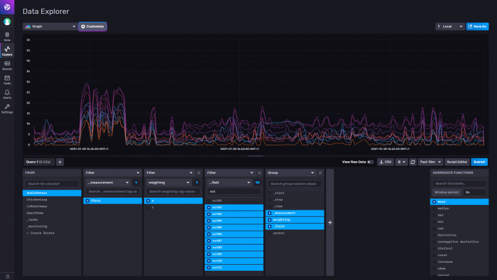Screen dimensions: 497x280
Task: Open Boards from the left navigation
Action: [x=7, y=65]
